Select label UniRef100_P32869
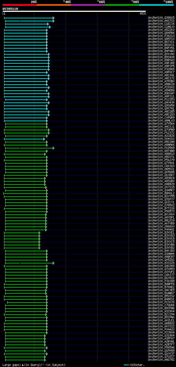The image size is (176, 367). (161, 69)
